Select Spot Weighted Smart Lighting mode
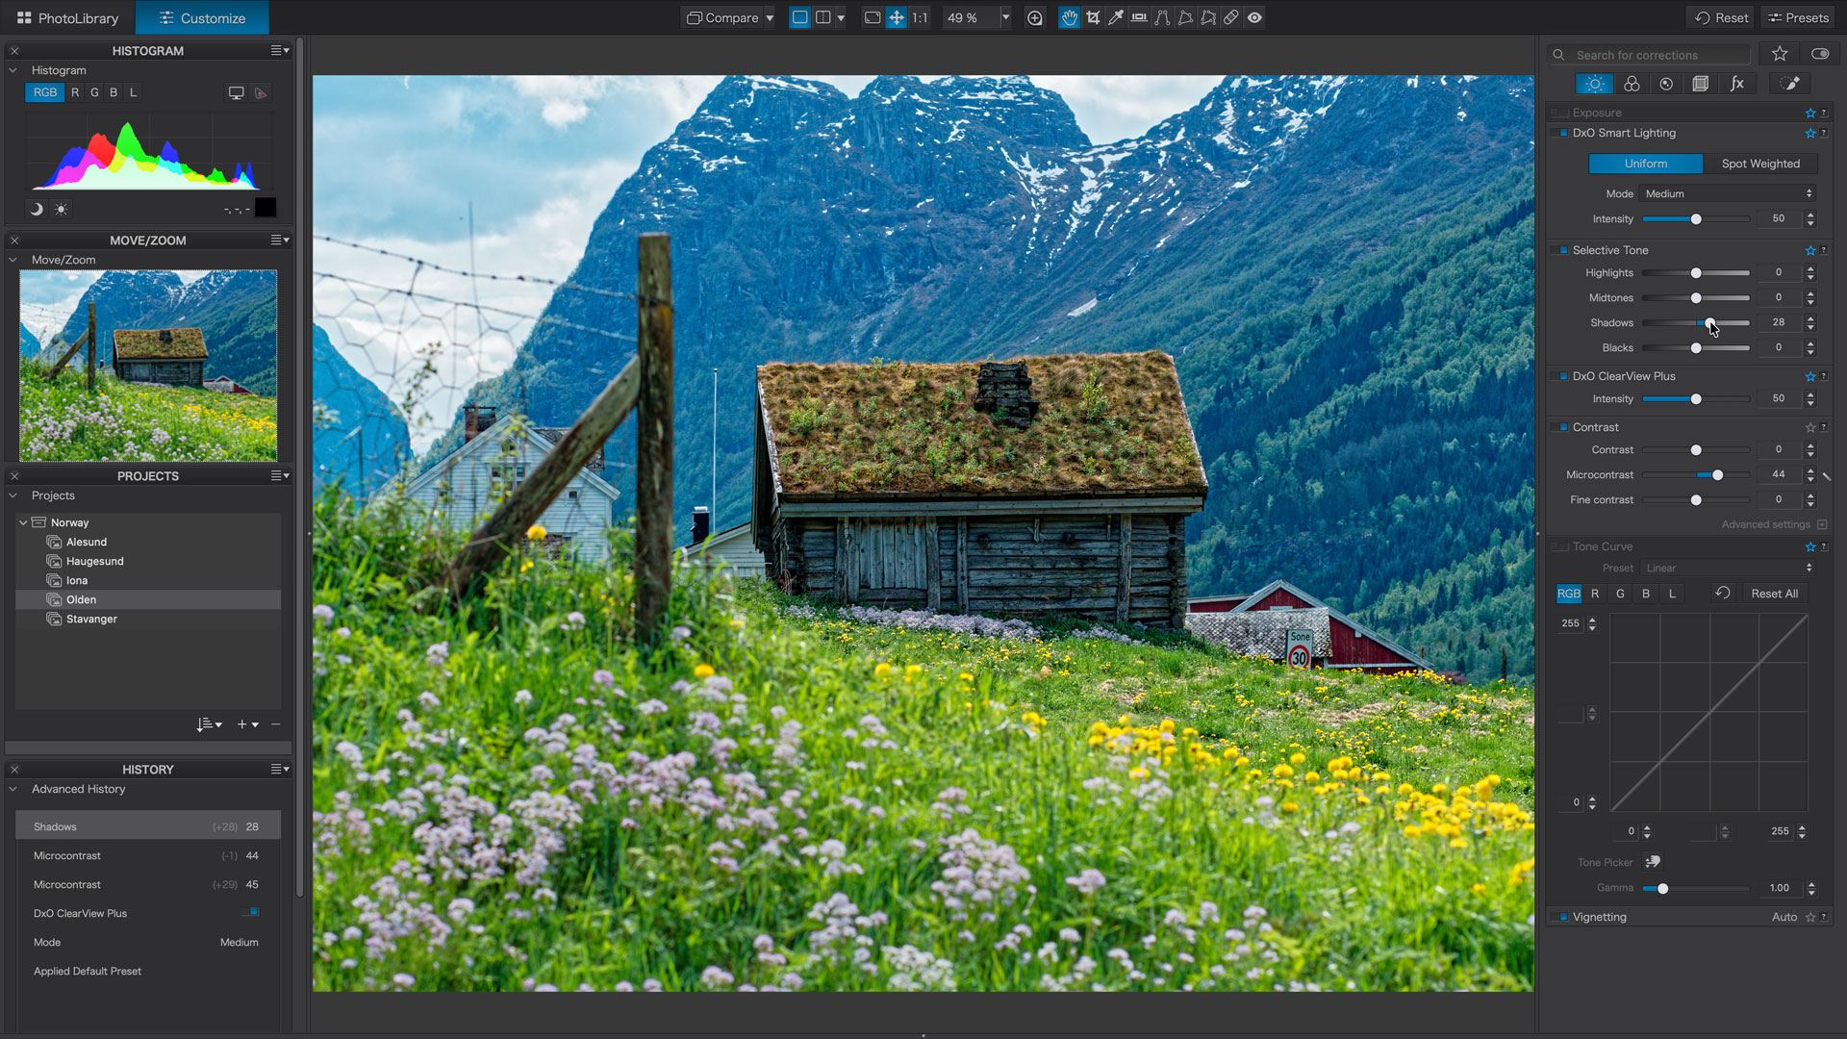The image size is (1847, 1039). click(x=1760, y=164)
